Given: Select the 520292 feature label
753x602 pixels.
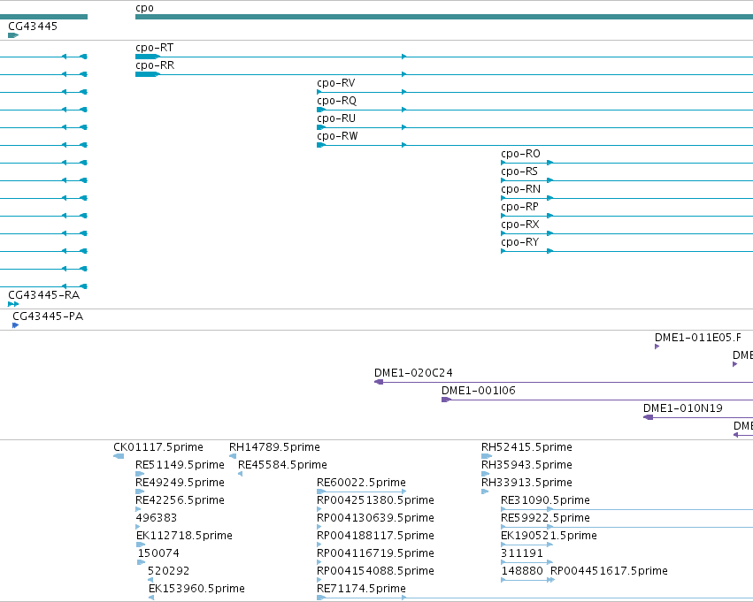Looking at the screenshot, I should tap(168, 571).
